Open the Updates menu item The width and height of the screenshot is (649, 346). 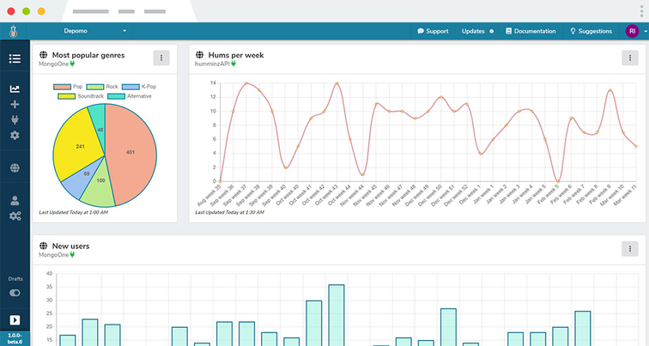pos(476,31)
